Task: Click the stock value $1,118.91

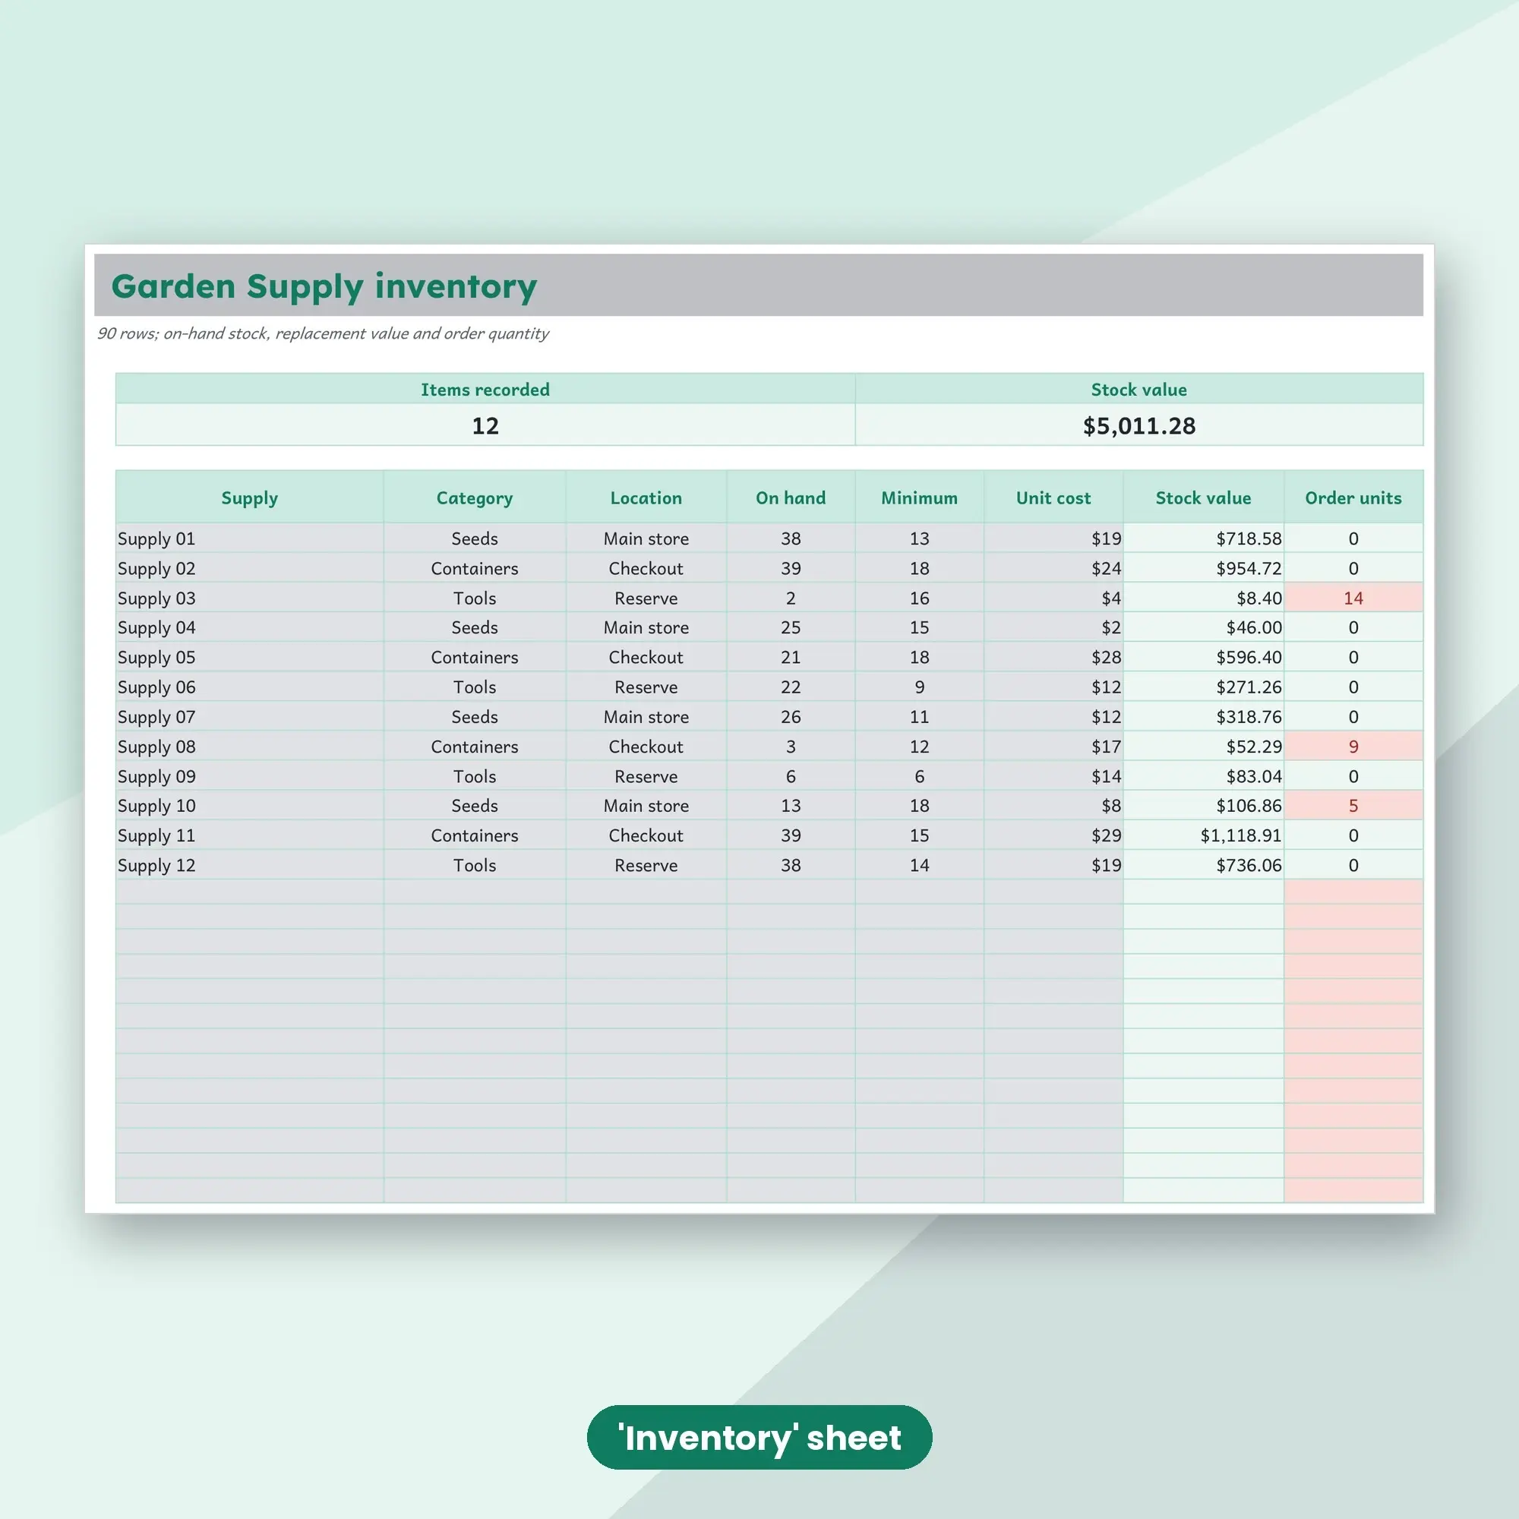Action: pyautogui.click(x=1203, y=835)
